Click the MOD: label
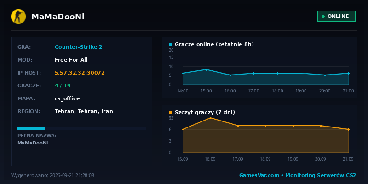The image size is (368, 184). click(25, 60)
